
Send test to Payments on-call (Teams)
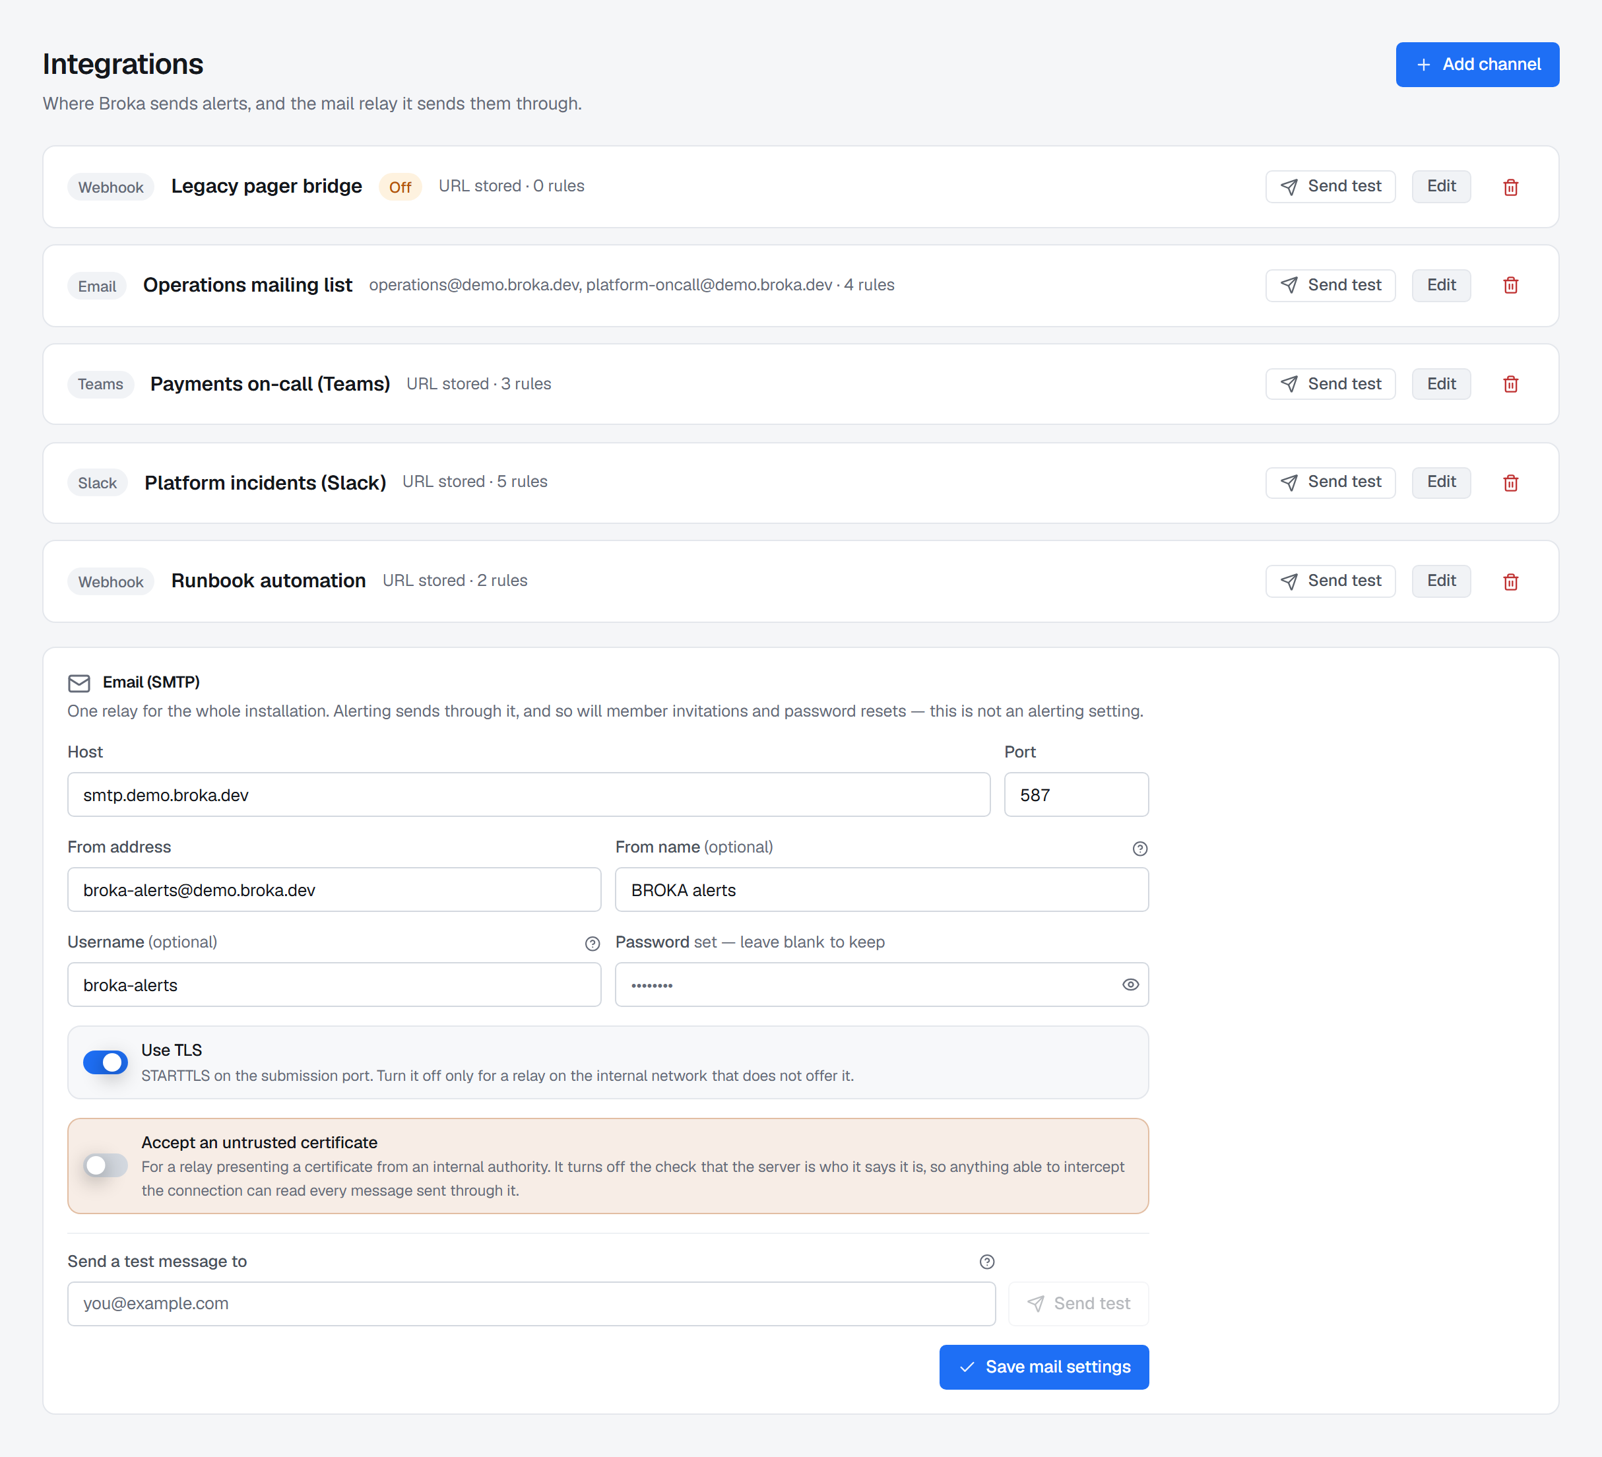pyautogui.click(x=1330, y=384)
